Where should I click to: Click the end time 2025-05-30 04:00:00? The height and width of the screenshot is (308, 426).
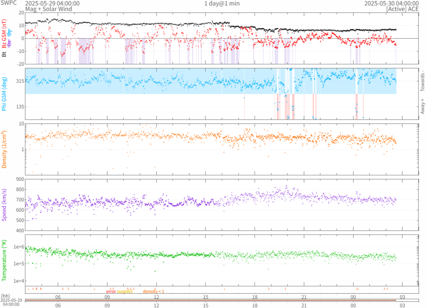391,3
